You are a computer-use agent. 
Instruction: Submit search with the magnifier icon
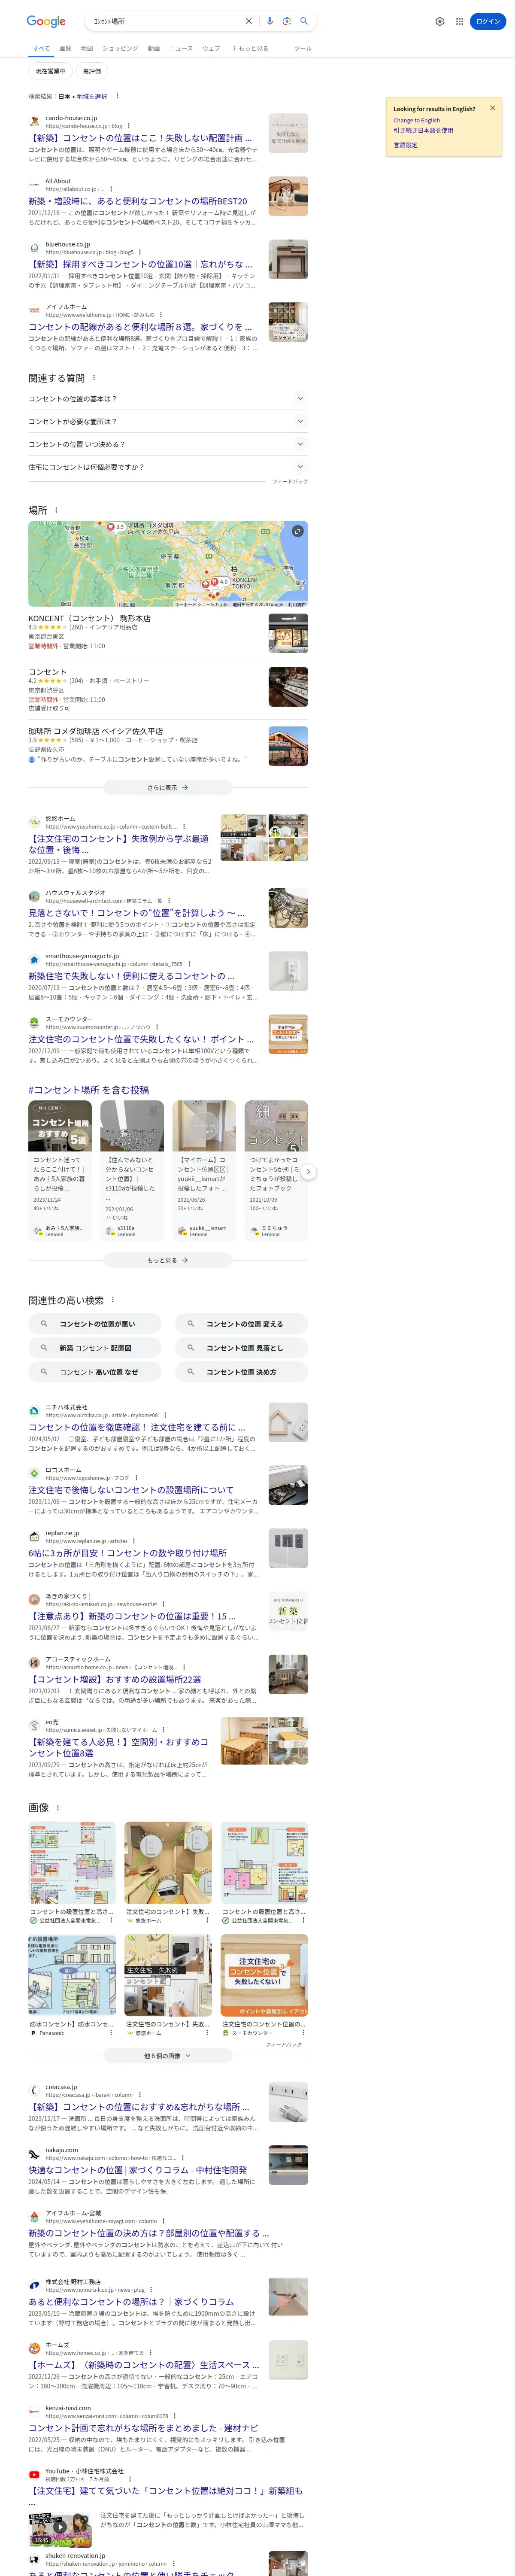point(304,21)
